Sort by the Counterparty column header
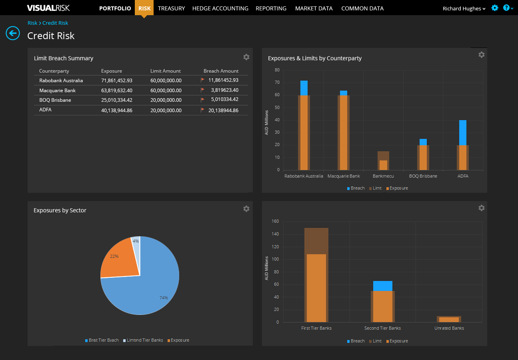Viewport: 518px width, 360px height. tap(54, 71)
